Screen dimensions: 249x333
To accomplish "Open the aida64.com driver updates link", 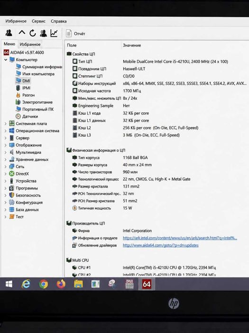I will tap(161, 245).
